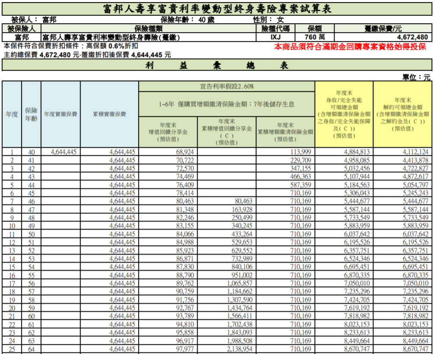Screen dimensions: 434x354
Task: Click cumulative value 1,843,093
Action: 240,333
